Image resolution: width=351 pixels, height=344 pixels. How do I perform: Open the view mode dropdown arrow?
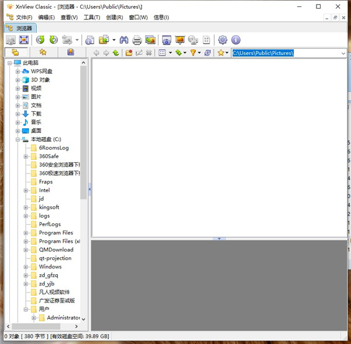coord(170,53)
